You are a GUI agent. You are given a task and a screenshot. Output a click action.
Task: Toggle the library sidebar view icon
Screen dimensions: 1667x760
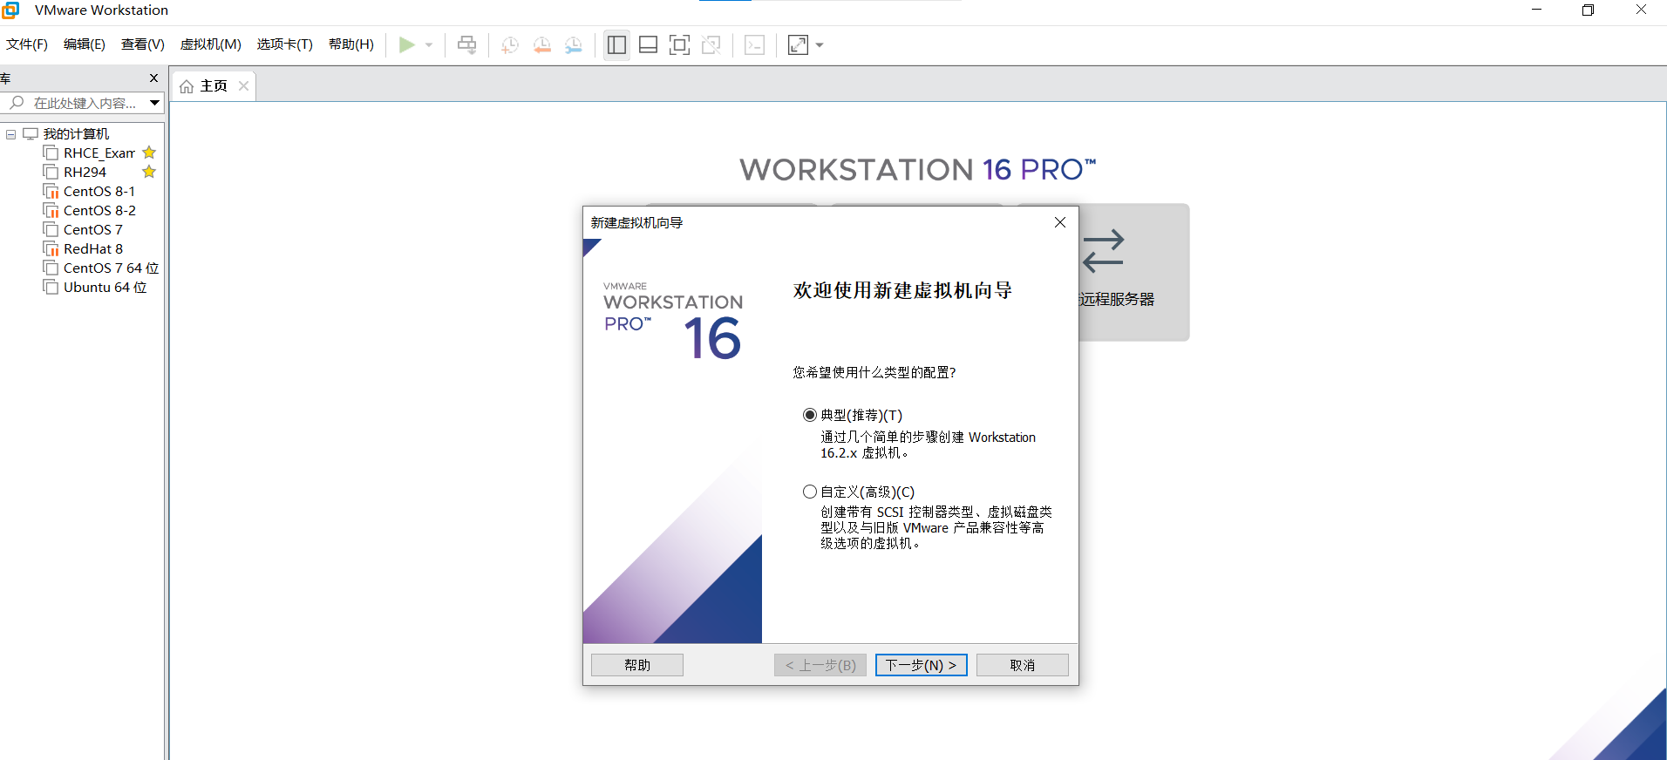click(616, 44)
